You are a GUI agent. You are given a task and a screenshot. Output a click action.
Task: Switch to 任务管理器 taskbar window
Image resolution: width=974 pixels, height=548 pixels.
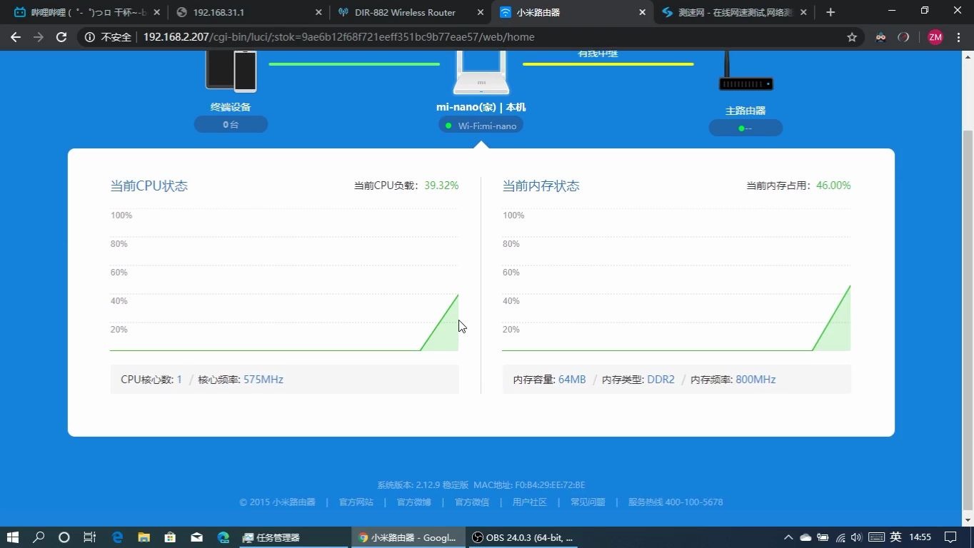(293, 537)
